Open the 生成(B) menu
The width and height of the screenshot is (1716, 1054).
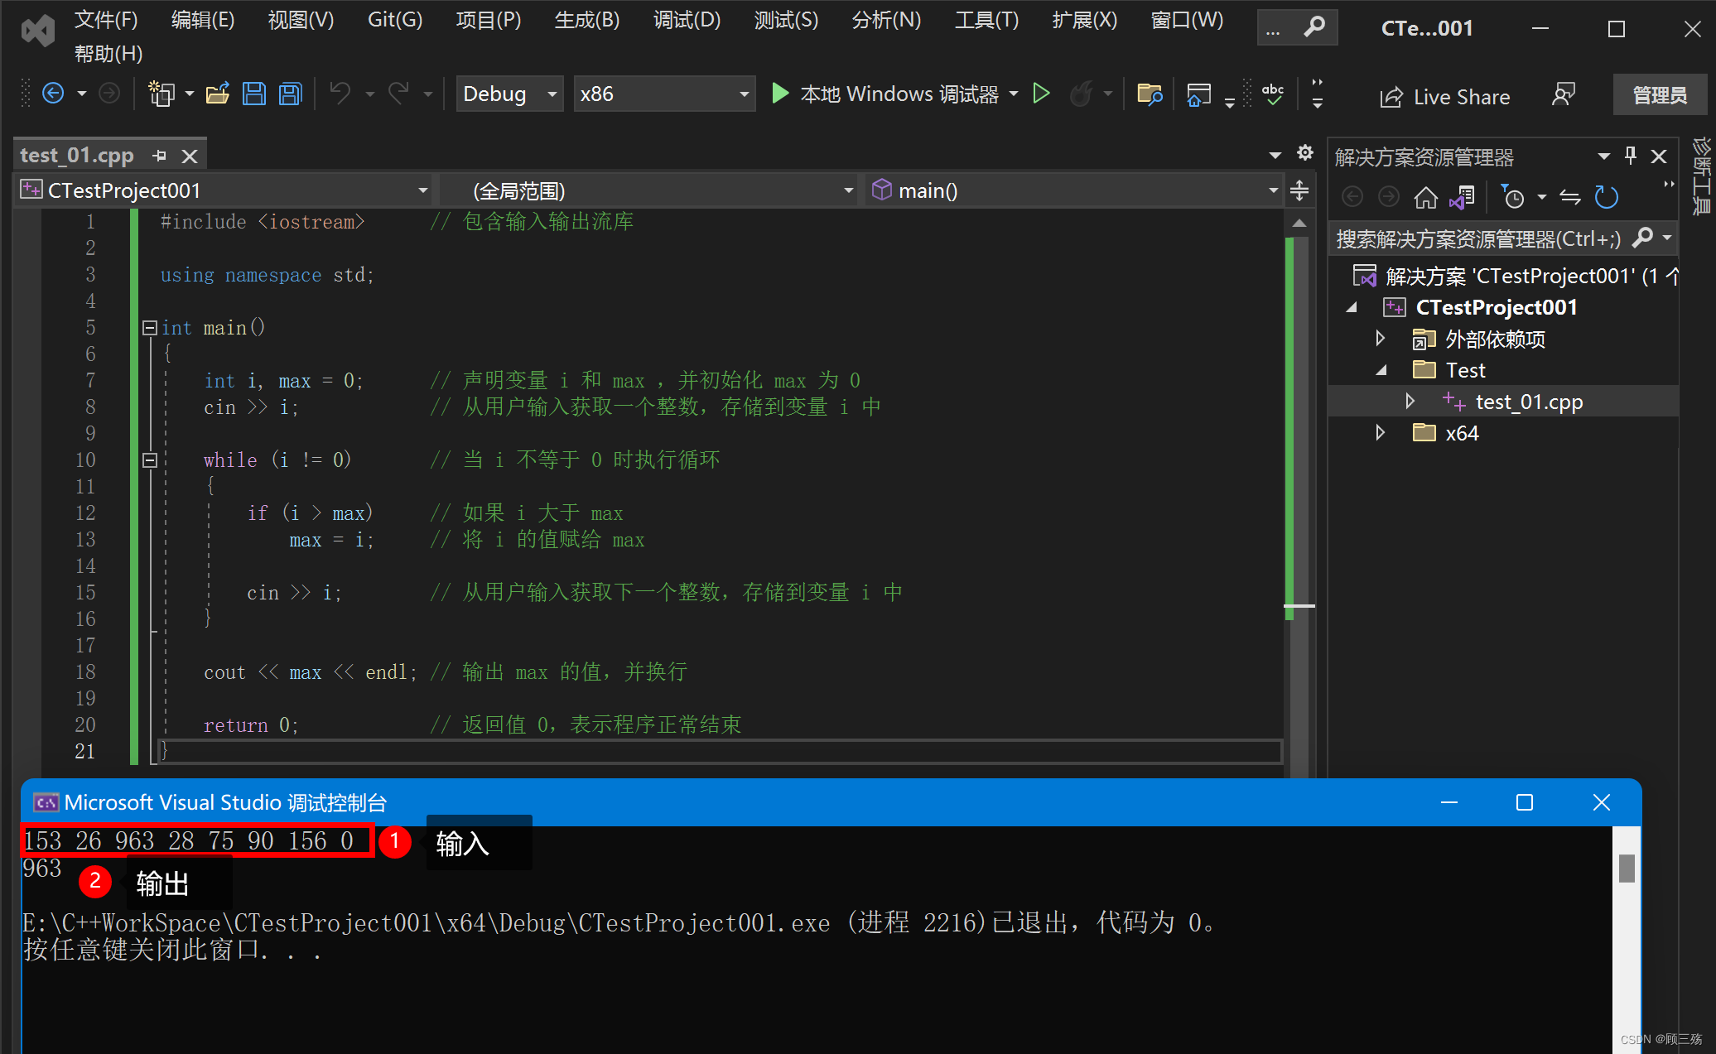coord(586,20)
